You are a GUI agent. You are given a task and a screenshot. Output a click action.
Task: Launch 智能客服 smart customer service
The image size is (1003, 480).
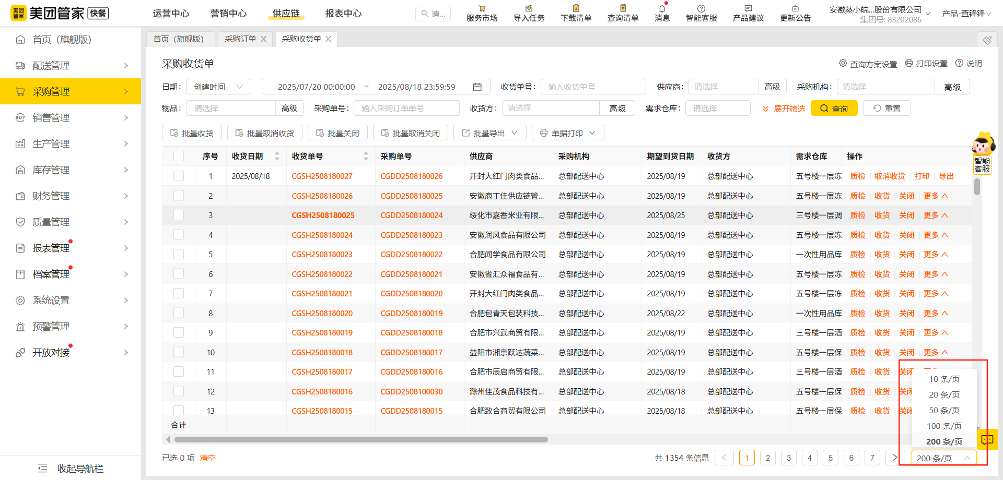point(701,13)
